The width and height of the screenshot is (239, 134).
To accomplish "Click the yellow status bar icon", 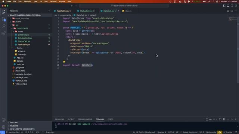I will (220, 133).
